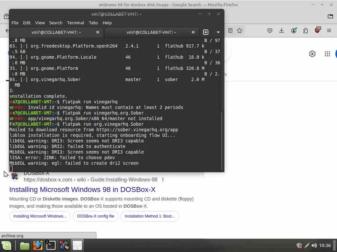The width and height of the screenshot is (337, 252).
Task: Open the Help menu in terminal
Action: [107, 23]
